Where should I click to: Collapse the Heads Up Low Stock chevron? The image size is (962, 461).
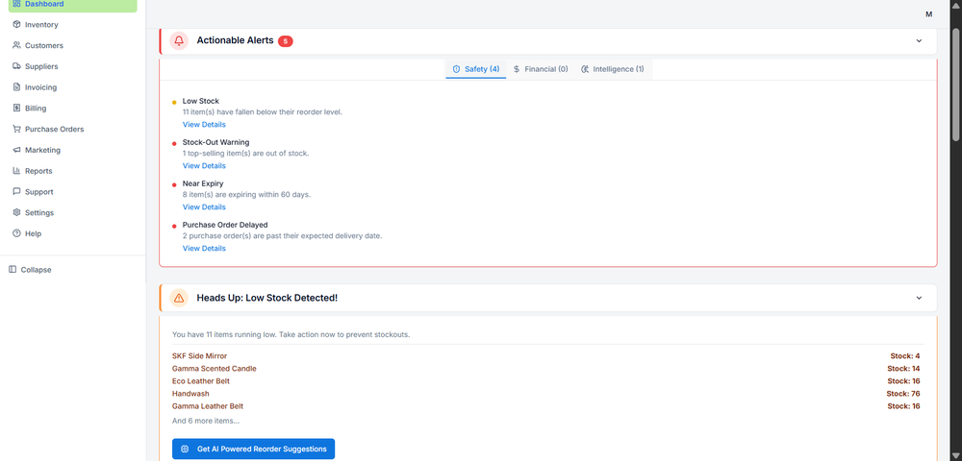point(919,298)
